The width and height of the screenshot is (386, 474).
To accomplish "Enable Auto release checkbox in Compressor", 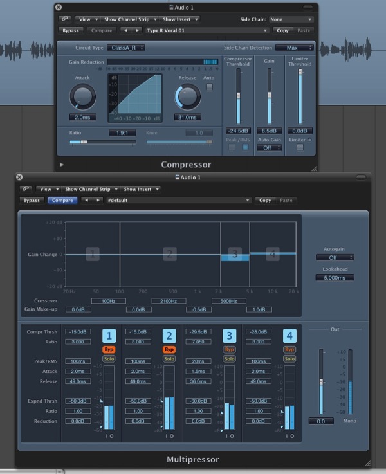I will pos(209,87).
